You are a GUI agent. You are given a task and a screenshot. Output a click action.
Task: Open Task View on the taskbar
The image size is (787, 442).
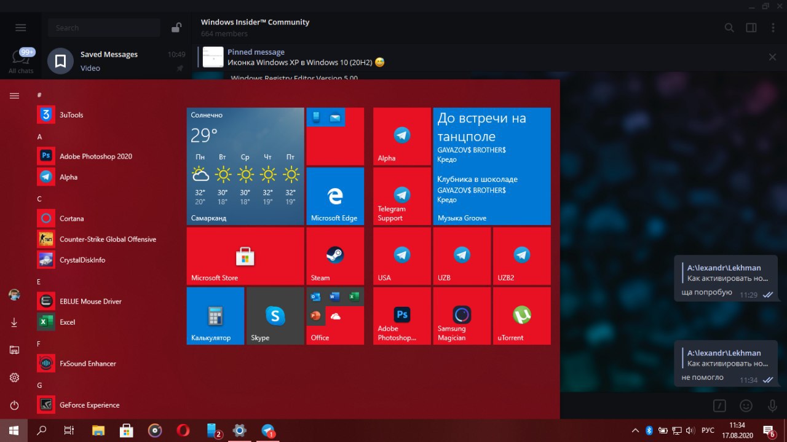(69, 430)
